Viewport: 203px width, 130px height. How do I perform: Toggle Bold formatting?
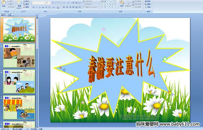(x=33, y=7)
